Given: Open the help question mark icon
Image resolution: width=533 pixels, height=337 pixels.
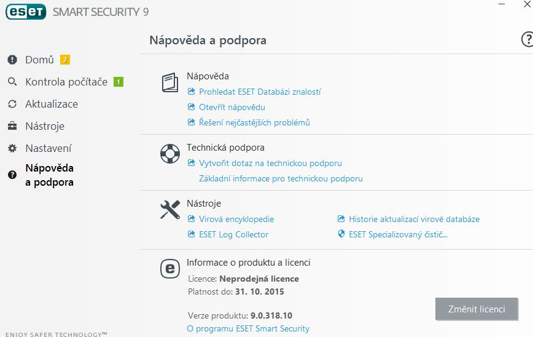Looking at the screenshot, I should [x=527, y=40].
